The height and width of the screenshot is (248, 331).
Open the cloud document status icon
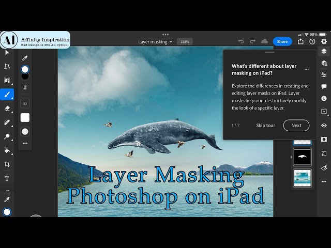pos(264,41)
